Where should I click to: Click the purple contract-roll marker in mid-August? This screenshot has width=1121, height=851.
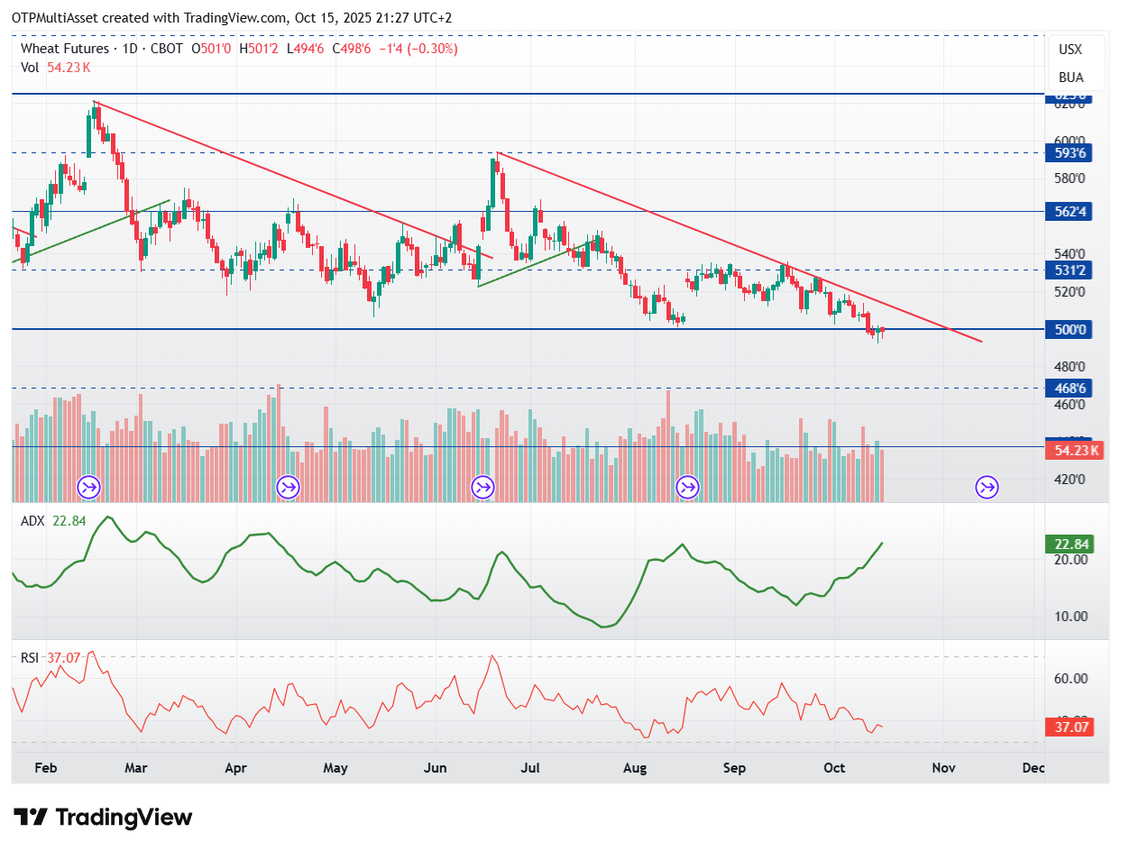coord(688,488)
